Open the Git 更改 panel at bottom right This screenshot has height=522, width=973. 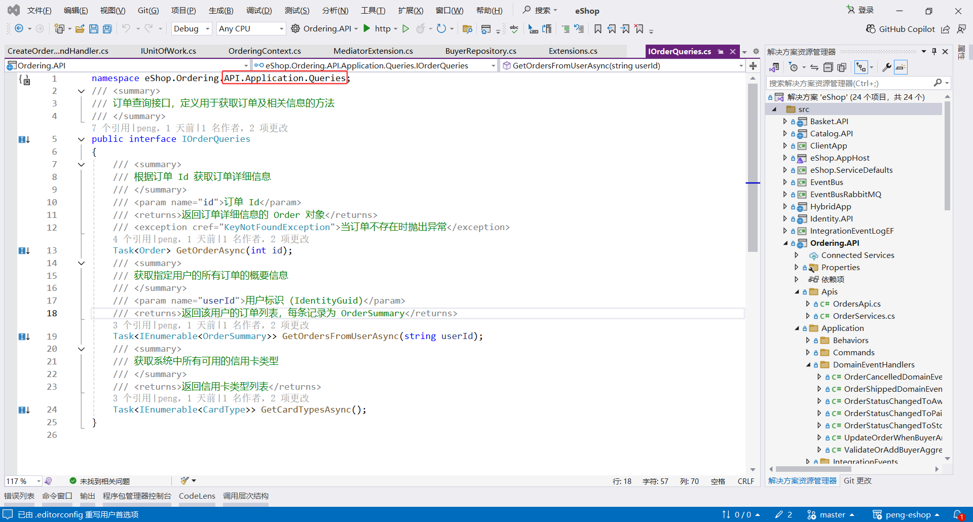[x=857, y=481]
